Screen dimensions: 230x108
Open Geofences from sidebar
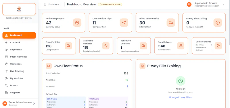pos(19,64)
